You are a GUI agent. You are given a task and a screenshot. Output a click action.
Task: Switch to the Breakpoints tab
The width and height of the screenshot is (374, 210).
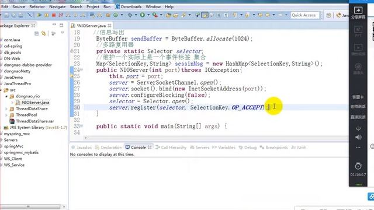[273, 148]
